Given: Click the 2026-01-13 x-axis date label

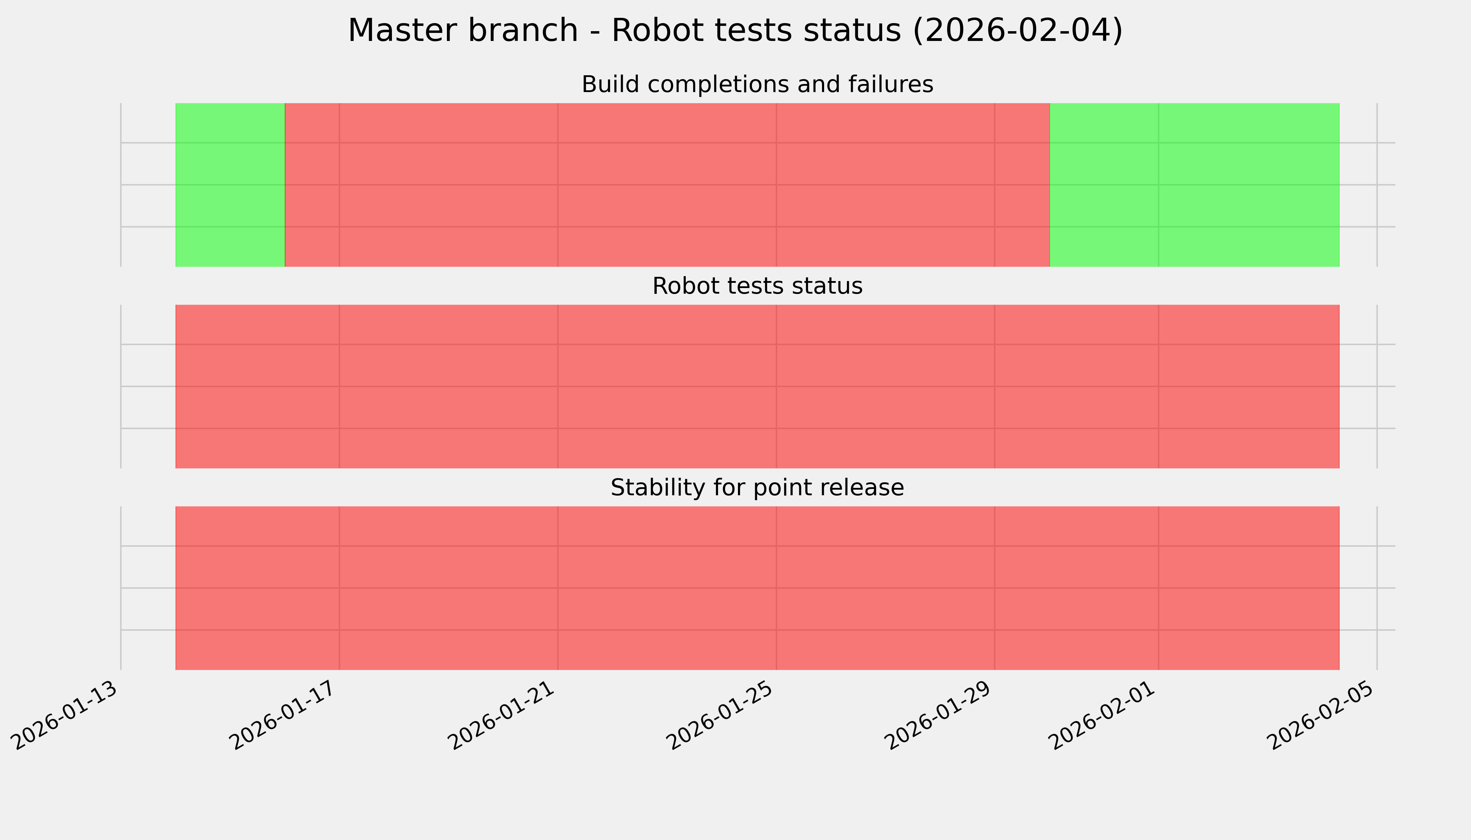Looking at the screenshot, I should (67, 715).
